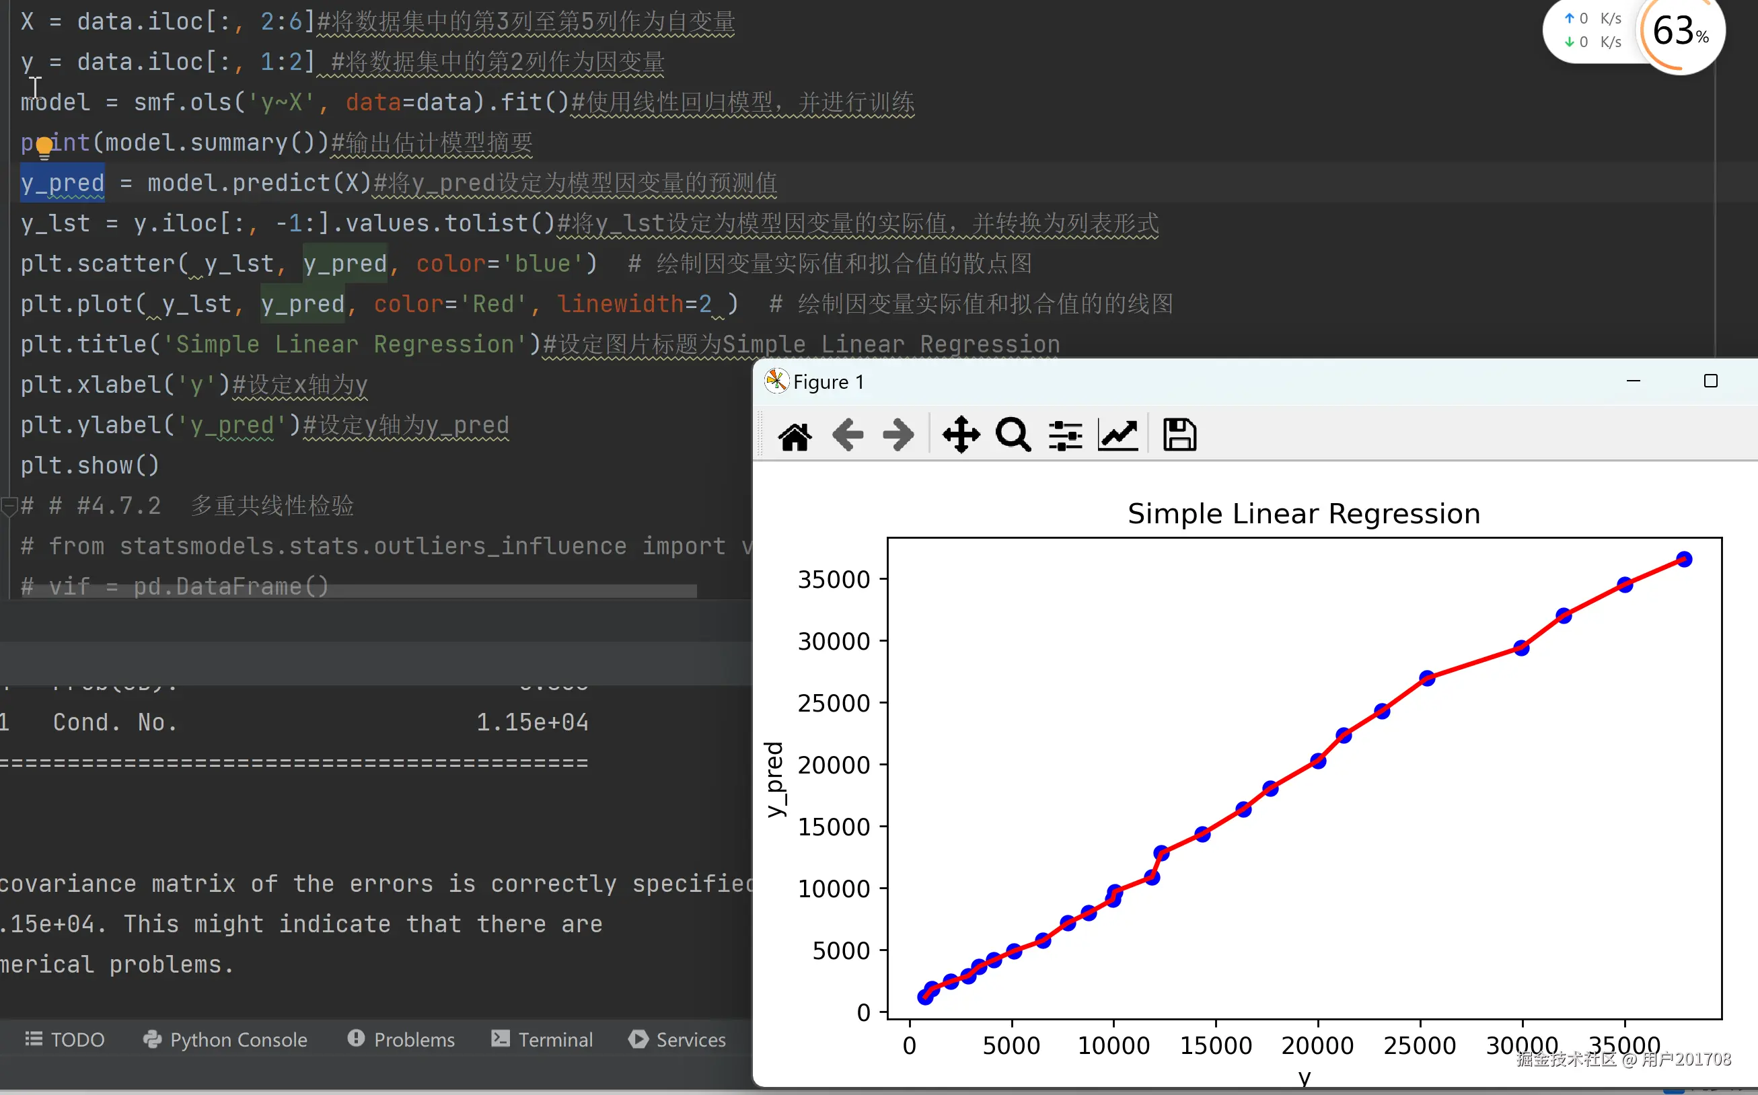Activate the Zoom magnifier tool

pyautogui.click(x=1013, y=436)
